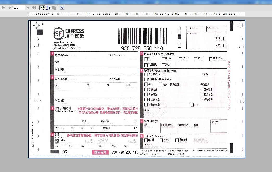The width and height of the screenshot is (272, 172).
Task: Tick the 即日 checkbox under Products & Services
Action: (x=146, y=59)
